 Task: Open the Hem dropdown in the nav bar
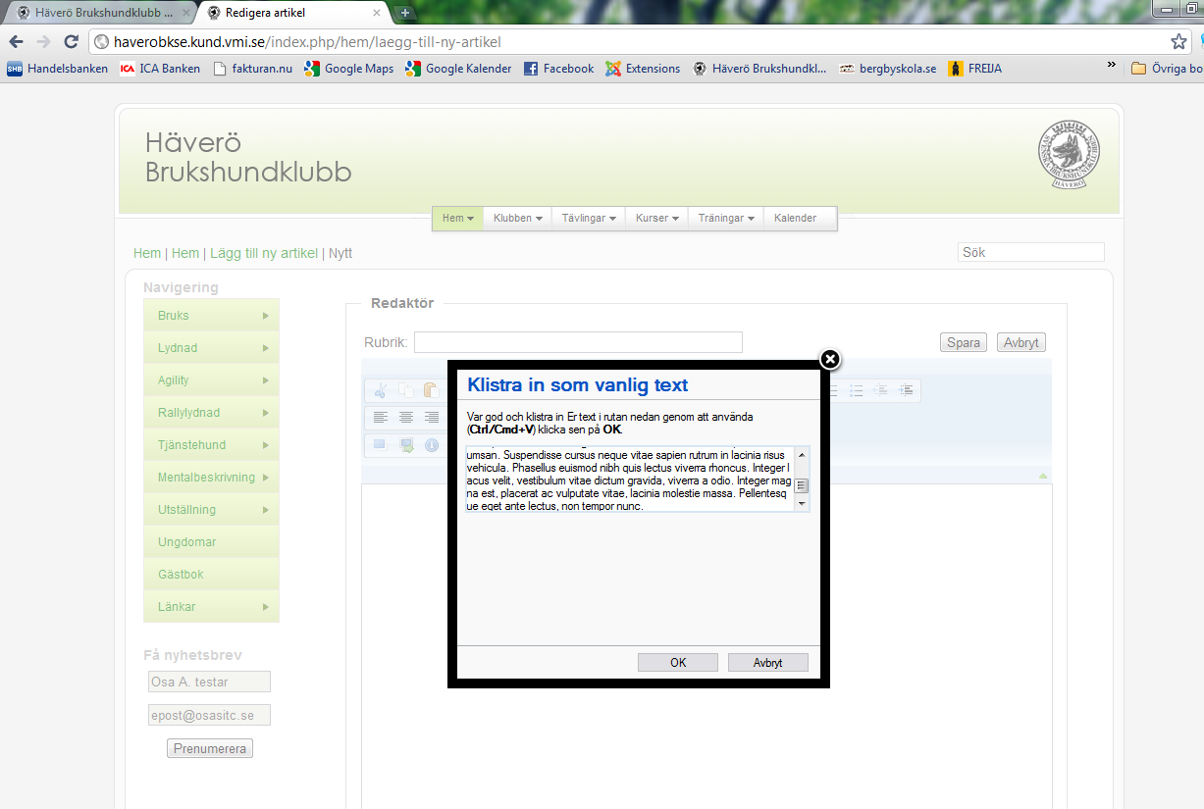[458, 219]
